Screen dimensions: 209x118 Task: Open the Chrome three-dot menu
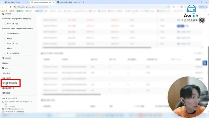point(207,7)
